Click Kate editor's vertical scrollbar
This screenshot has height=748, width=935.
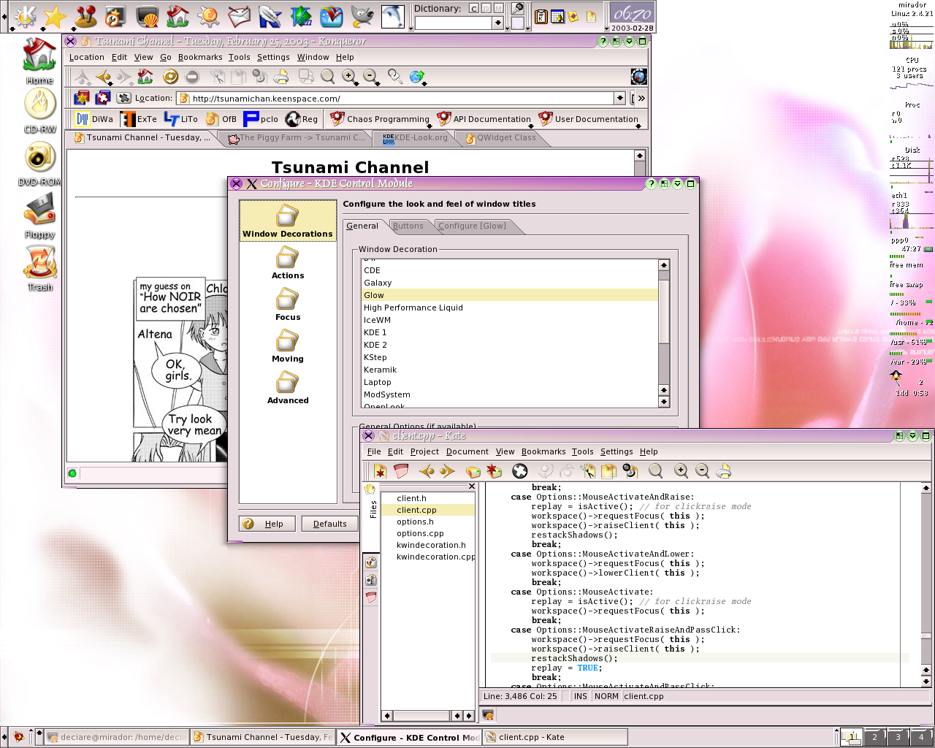[x=926, y=584]
